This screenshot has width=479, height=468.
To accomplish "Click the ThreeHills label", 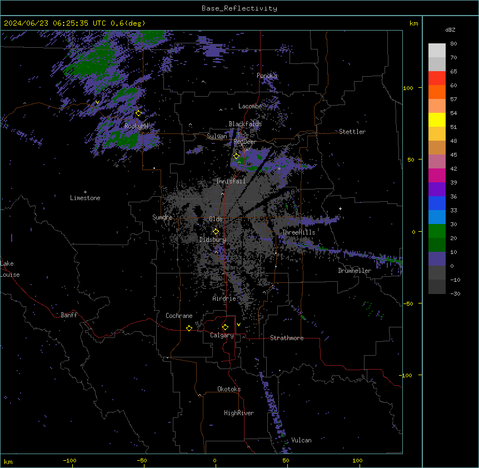I will click(x=298, y=232).
